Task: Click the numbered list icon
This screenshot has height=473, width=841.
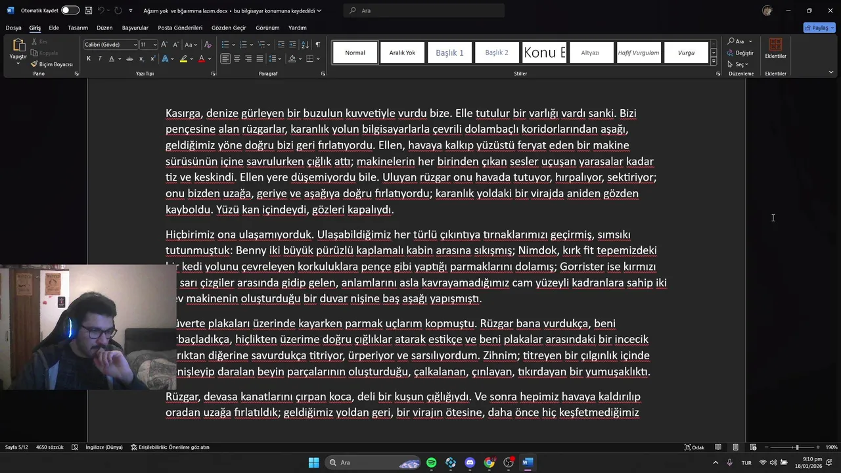Action: [x=242, y=45]
